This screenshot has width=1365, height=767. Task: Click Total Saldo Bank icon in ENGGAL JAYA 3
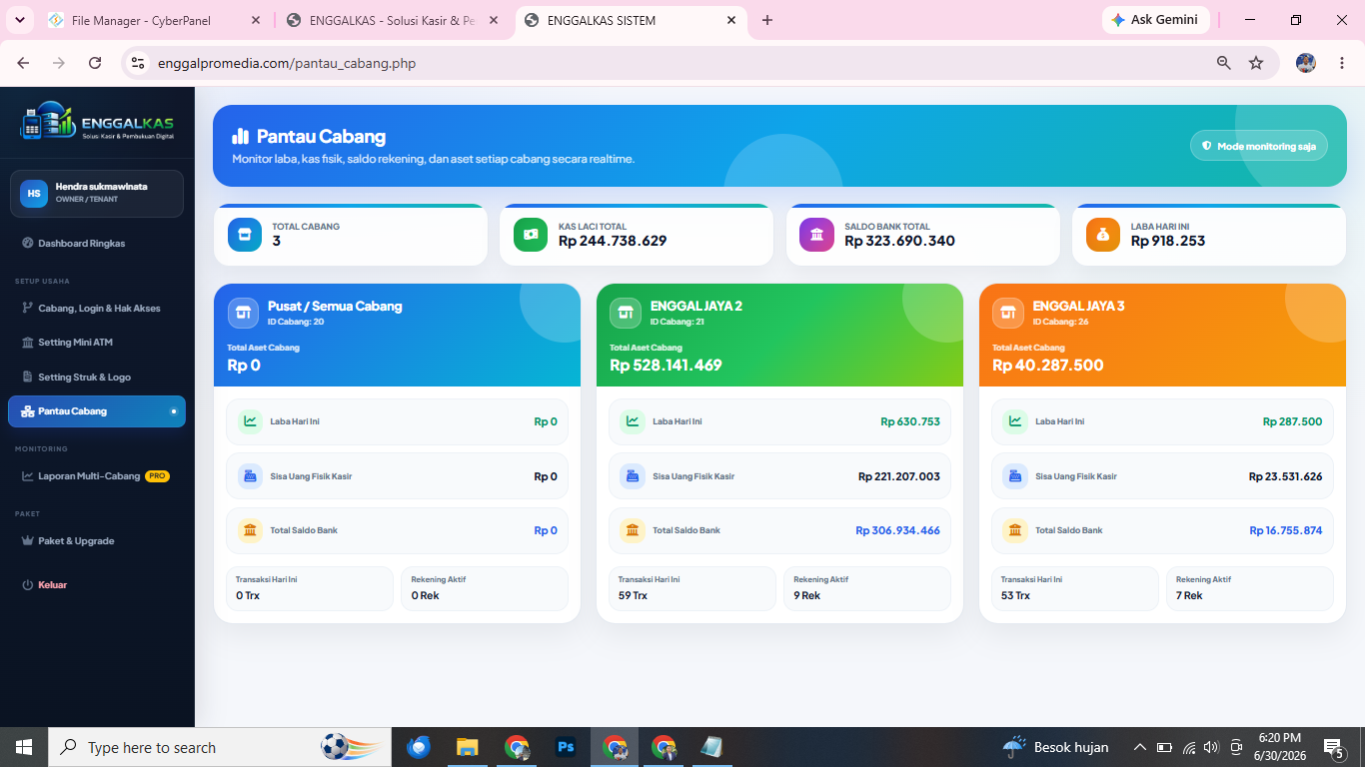tap(1015, 530)
